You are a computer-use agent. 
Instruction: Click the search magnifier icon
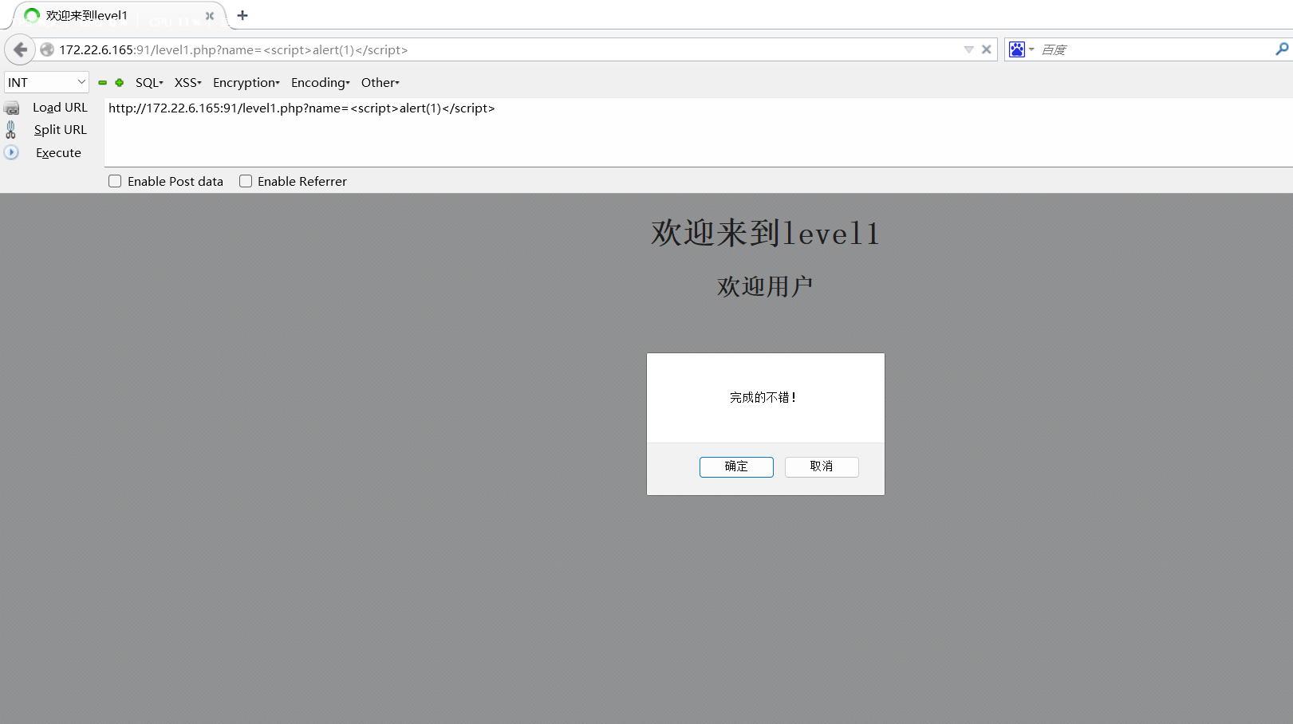click(x=1282, y=49)
